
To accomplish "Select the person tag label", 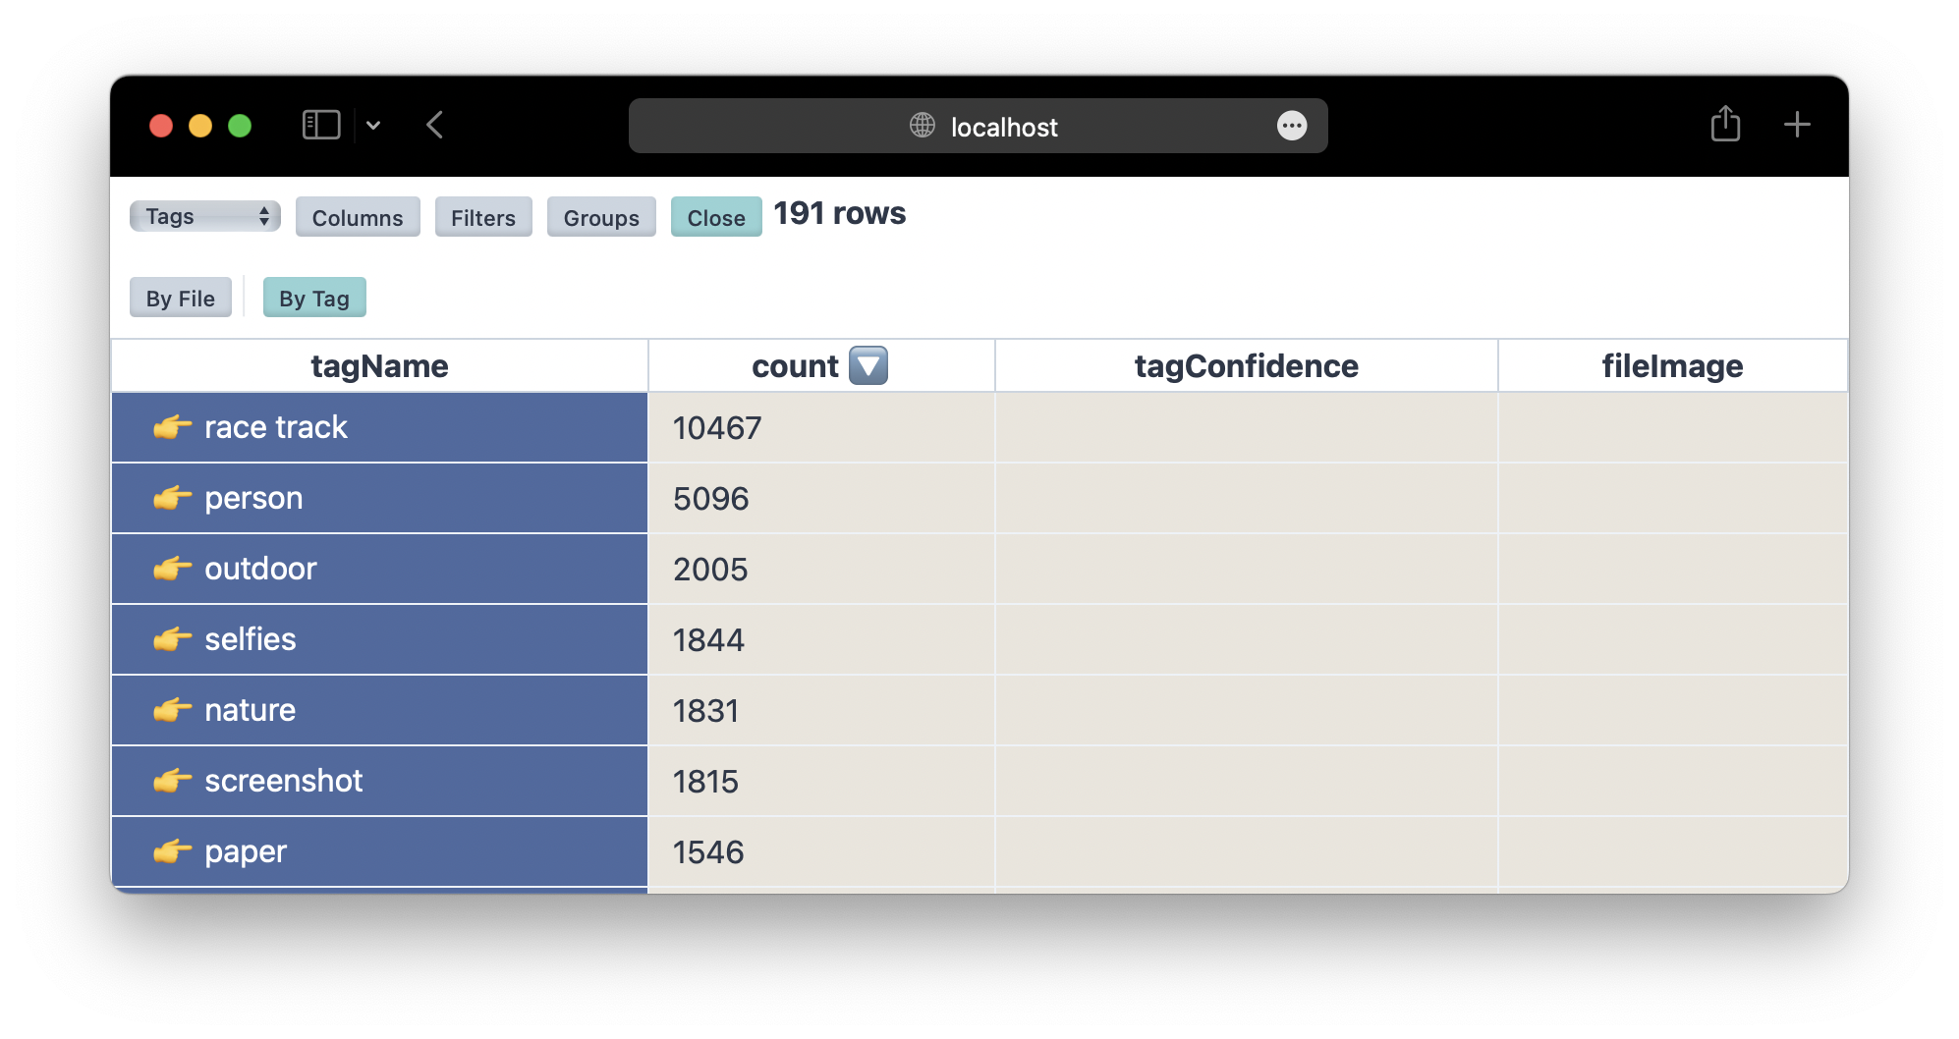I will coord(253,499).
